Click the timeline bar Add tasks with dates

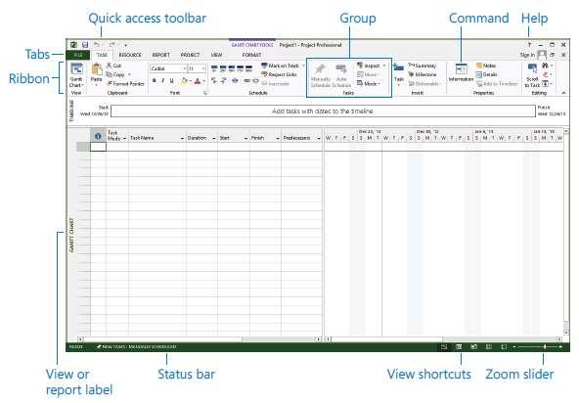[x=323, y=112]
